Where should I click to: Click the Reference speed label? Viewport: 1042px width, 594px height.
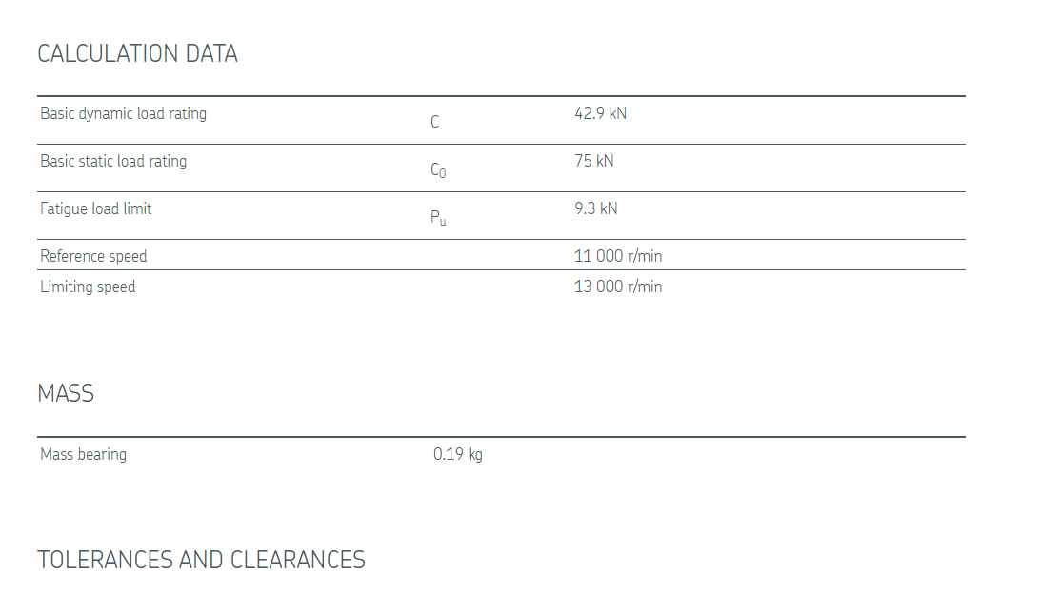tap(93, 256)
